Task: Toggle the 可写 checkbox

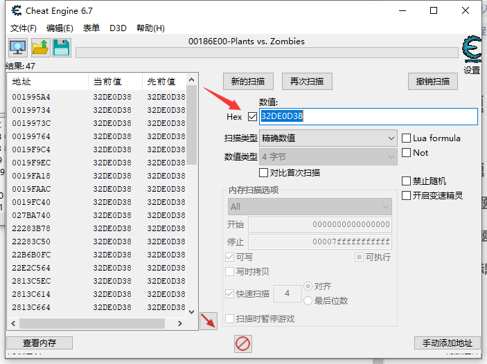Action: 229,257
